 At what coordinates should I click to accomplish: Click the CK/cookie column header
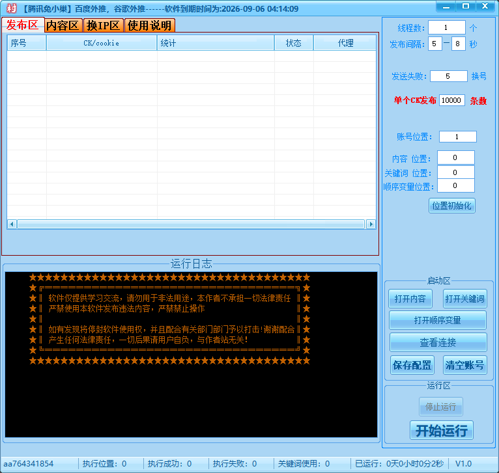102,43
